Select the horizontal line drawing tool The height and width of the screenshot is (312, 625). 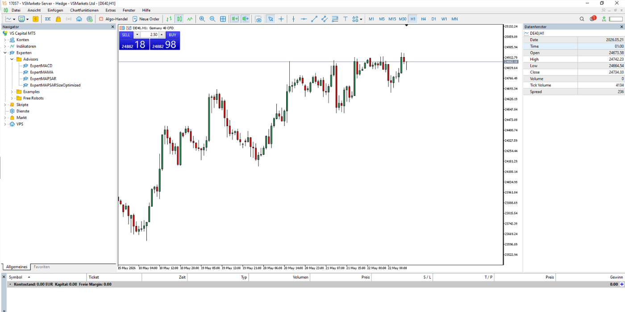pos(304,19)
